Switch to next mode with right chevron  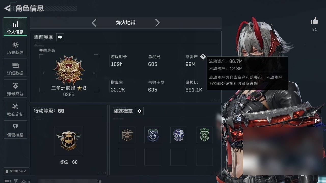coord(157,23)
